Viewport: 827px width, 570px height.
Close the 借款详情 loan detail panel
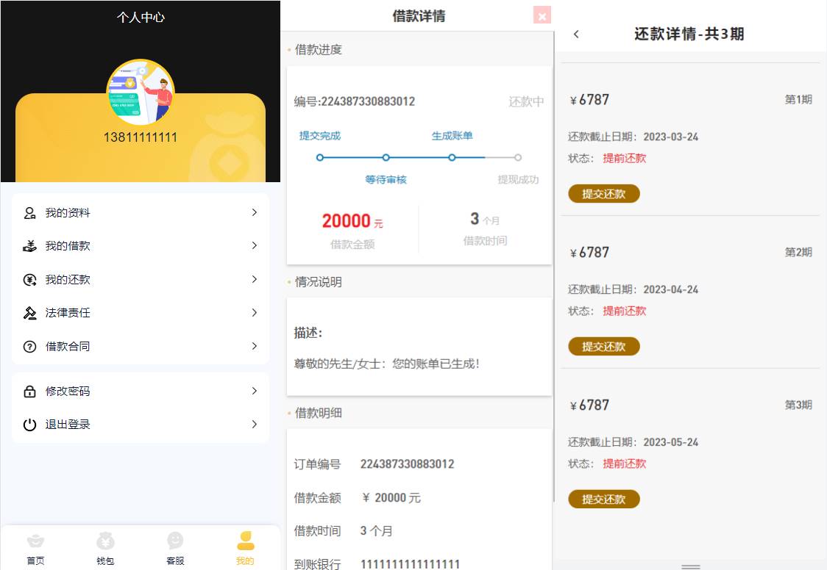pos(542,15)
